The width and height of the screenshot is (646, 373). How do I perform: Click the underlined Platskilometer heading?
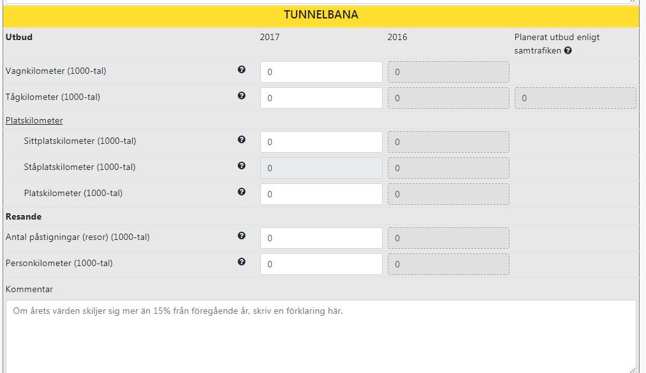coord(34,120)
